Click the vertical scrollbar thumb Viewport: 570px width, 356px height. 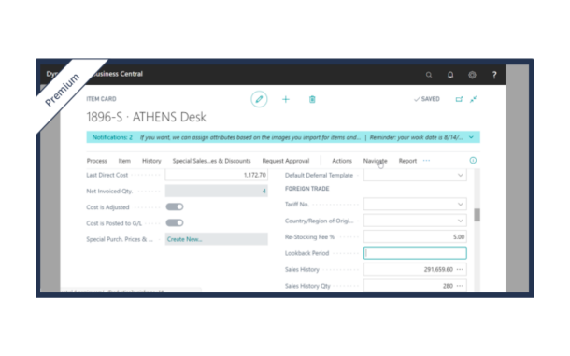pyautogui.click(x=477, y=215)
